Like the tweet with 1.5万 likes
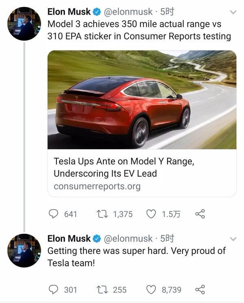244x303 pixels. [x=151, y=214]
